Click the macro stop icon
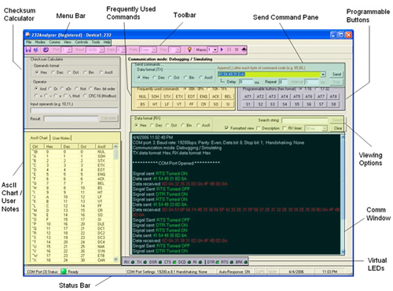Image resolution: width=393 pixels, height=291 pixels. tap(237, 50)
